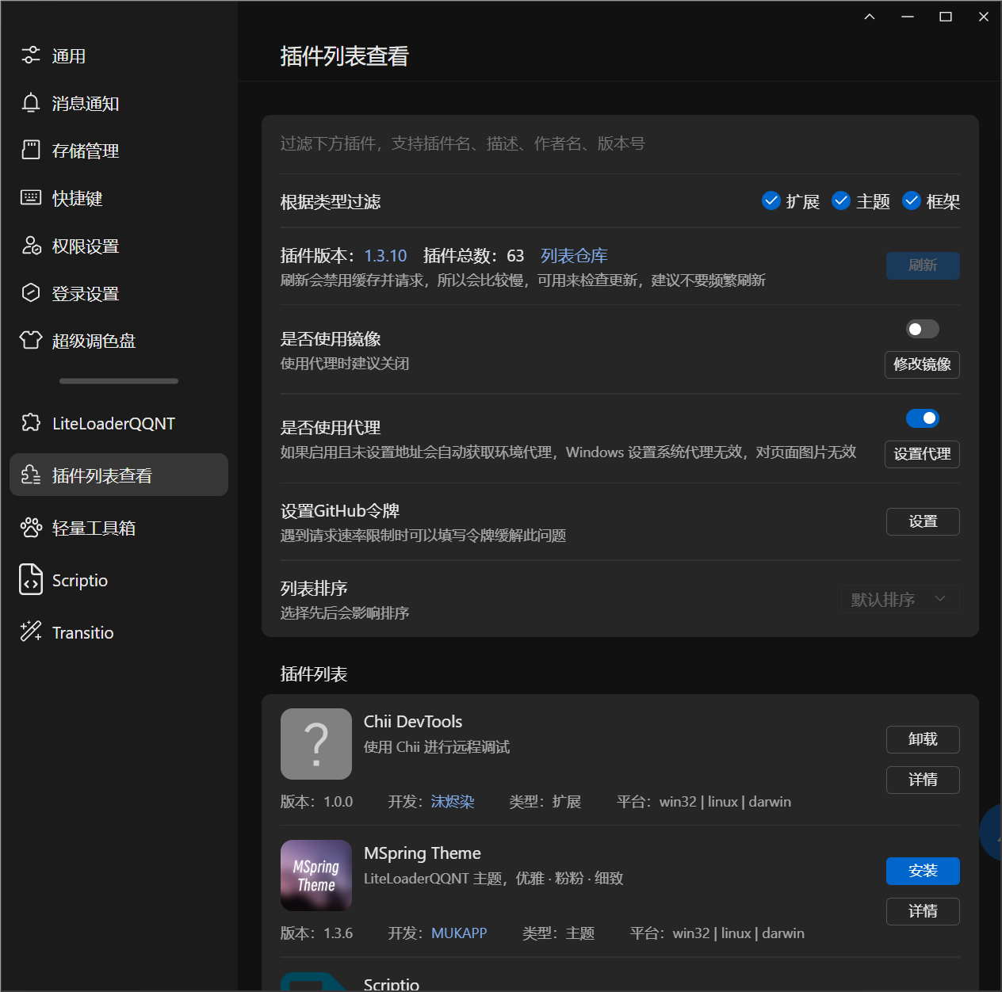Open the 列表仓库 repository link
Screen dimensions: 1002x992
574,256
